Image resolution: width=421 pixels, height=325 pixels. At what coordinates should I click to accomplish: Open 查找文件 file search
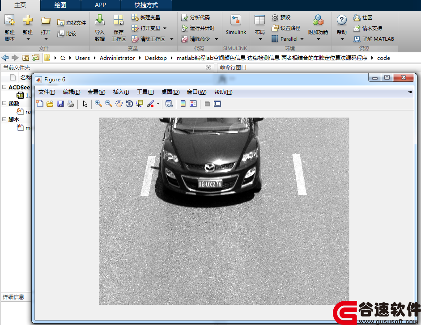click(x=72, y=23)
